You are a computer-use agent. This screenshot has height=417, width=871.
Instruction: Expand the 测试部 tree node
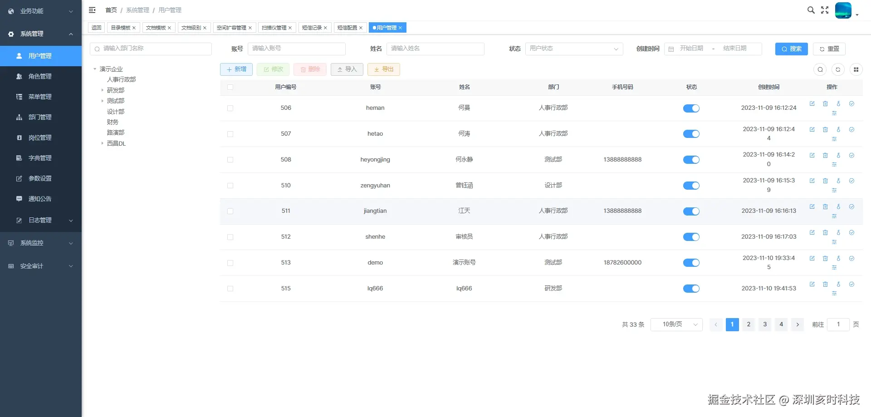(102, 101)
